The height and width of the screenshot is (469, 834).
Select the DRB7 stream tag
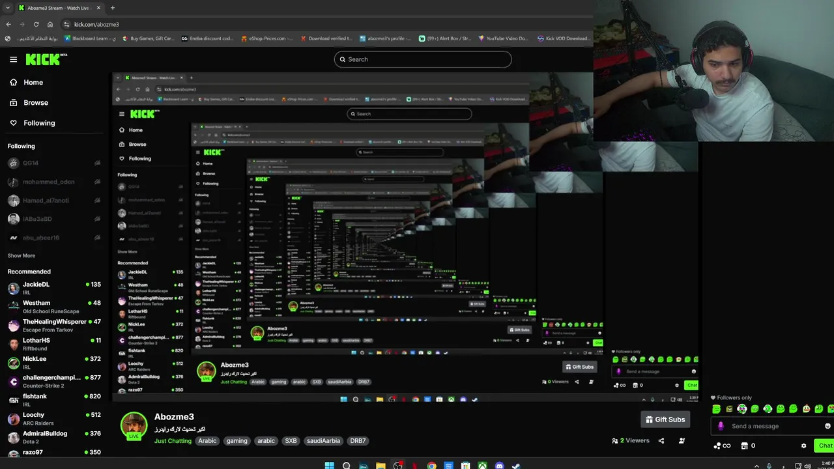tap(358, 441)
